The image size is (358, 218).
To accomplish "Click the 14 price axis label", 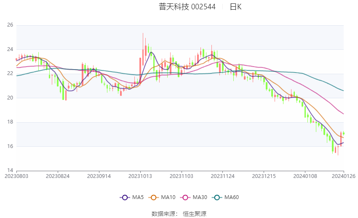I will (x=10, y=170).
